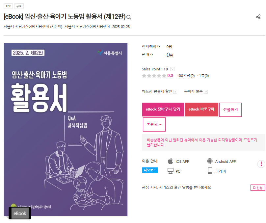Click the star rating bar
This screenshot has width=266, height=223.
[154, 76]
